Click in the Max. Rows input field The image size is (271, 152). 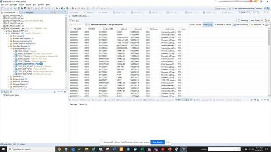pos(262,20)
